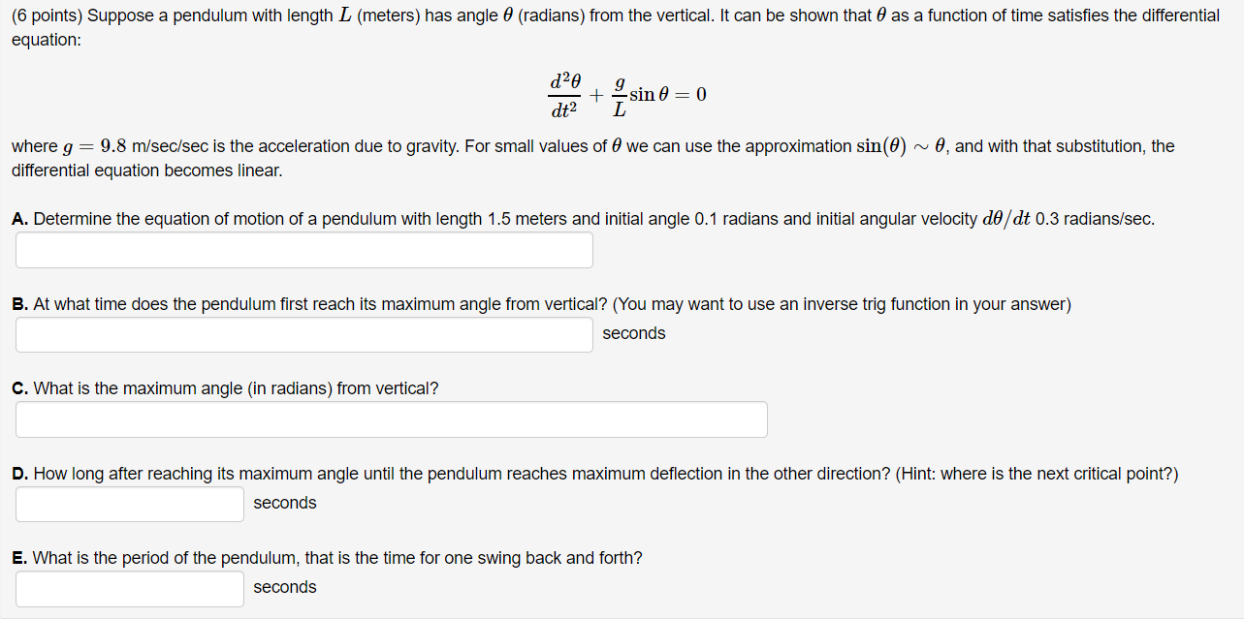Click the seconds input box for part D
This screenshot has width=1244, height=619.
pos(129,503)
